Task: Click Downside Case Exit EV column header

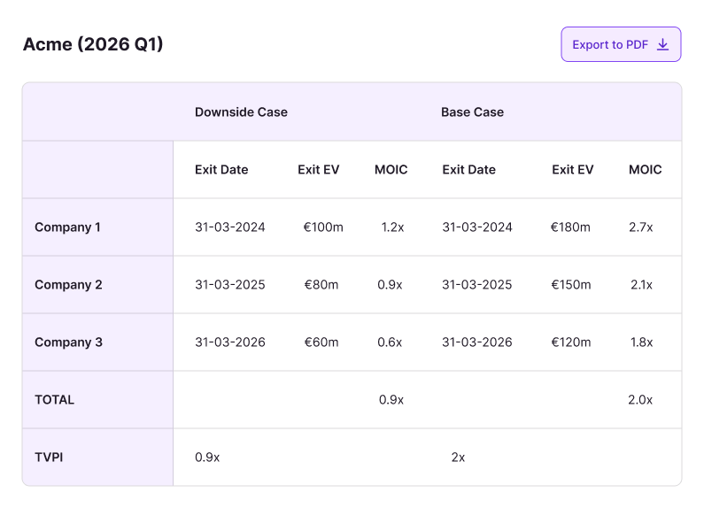Action: (318, 170)
